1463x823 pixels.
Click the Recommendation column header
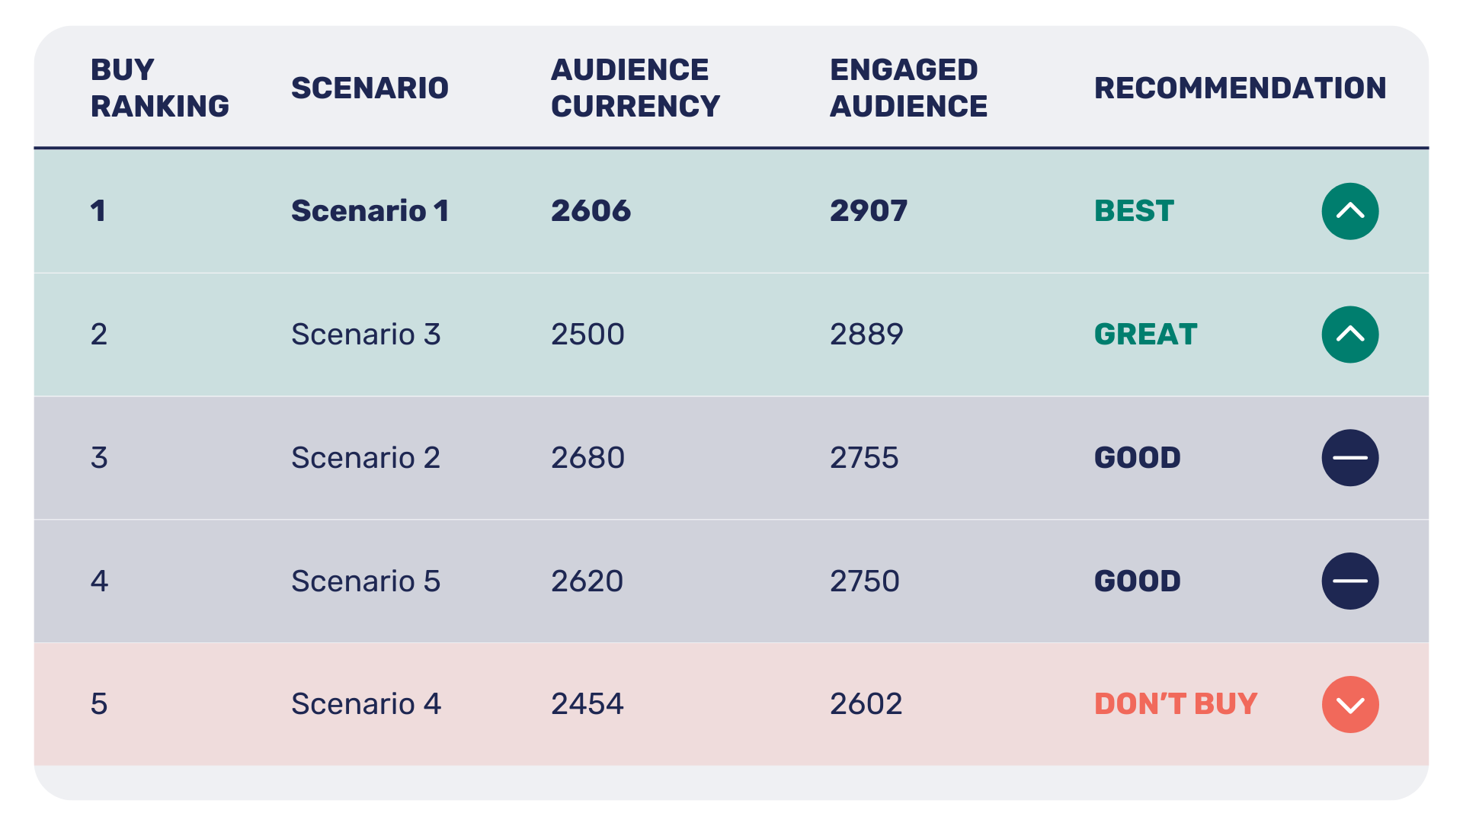(x=1240, y=88)
